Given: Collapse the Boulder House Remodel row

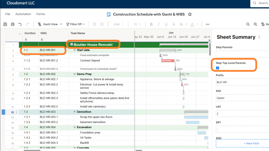Looking at the screenshot, I should coord(72,44).
